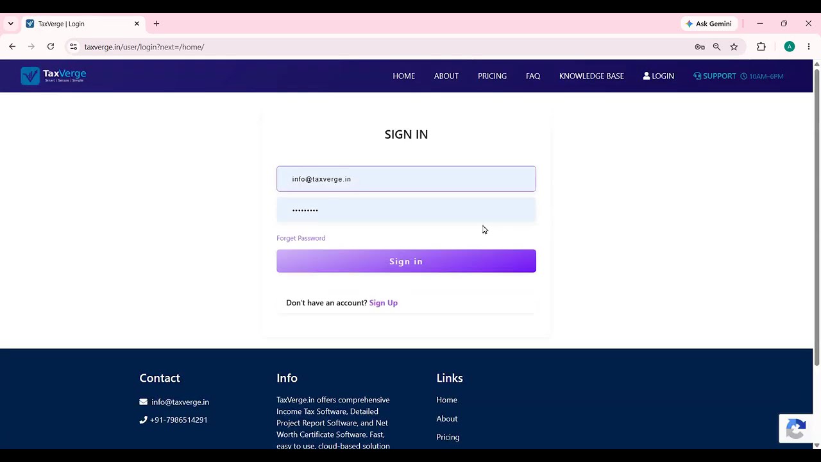Click the +91-7986514291 phone number
The height and width of the screenshot is (462, 821).
click(178, 420)
